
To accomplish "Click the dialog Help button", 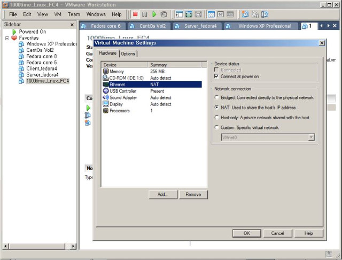I will (309, 233).
